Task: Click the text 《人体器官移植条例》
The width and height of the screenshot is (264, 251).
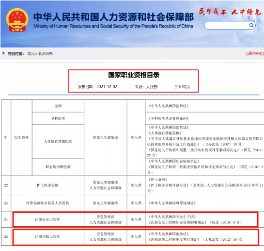Action: 165,133
